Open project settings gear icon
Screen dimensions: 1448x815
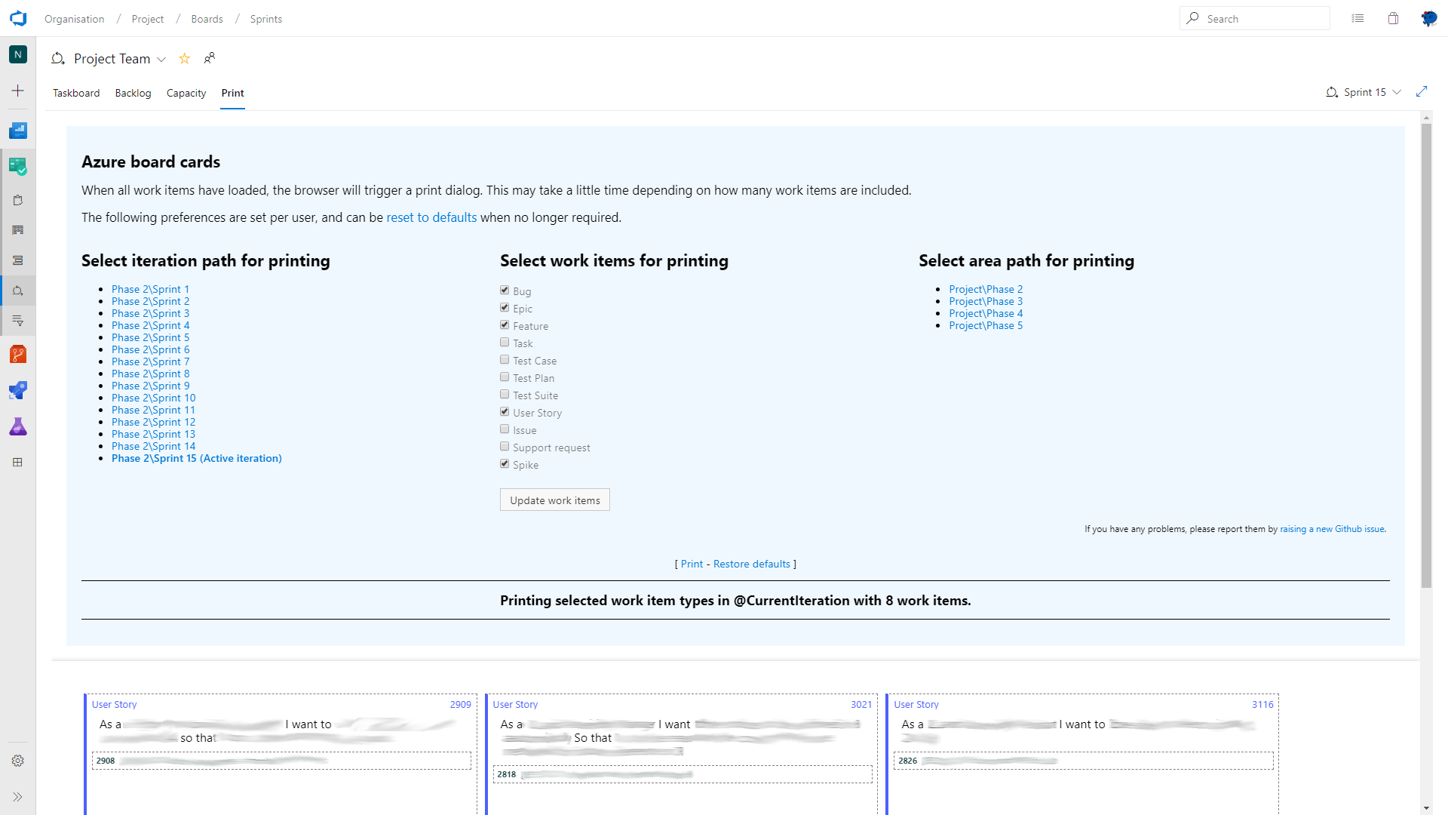(x=18, y=761)
